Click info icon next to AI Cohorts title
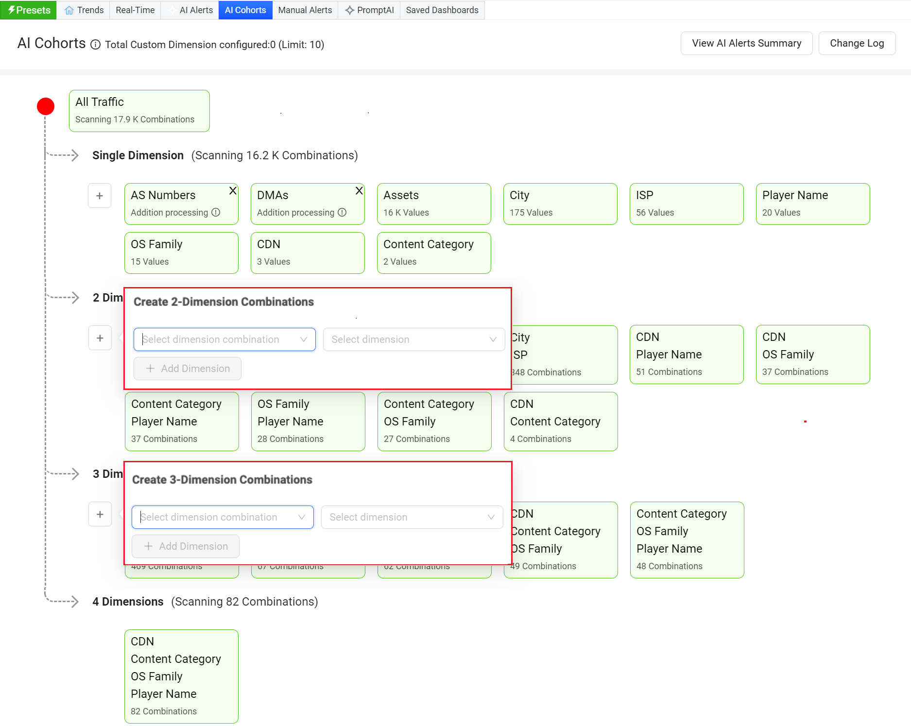 96,45
